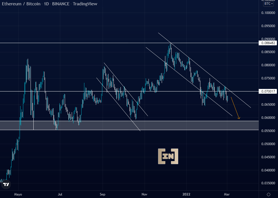
Task: Click the TradingView logo icon
Action: click(6, 184)
